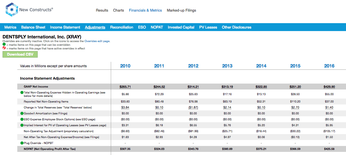Click the Download CSV button

20,54
